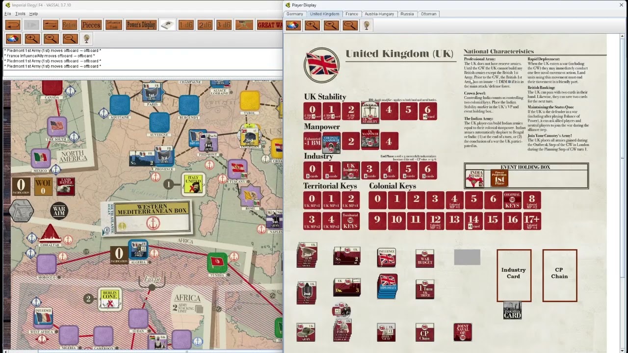Select the Industry Card counter
The height and width of the screenshot is (353, 628).
512,310
